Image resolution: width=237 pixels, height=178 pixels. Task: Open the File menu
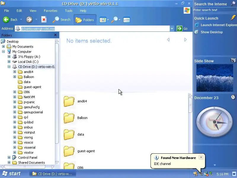(7, 11)
